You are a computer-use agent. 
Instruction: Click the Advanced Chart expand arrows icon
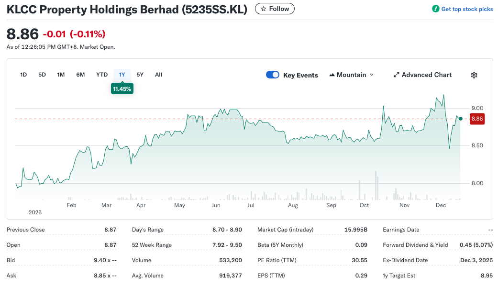[396, 75]
